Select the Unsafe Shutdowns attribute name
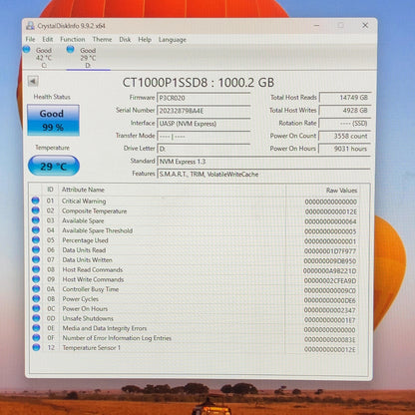This screenshot has width=415, height=415. (88, 318)
